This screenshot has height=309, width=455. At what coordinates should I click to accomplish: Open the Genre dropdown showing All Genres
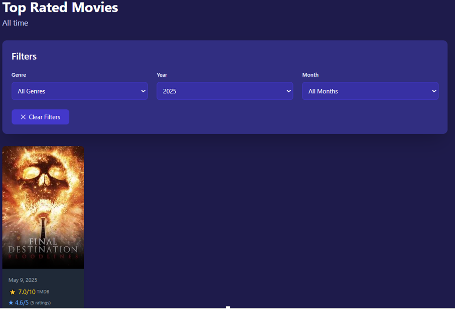click(x=79, y=91)
